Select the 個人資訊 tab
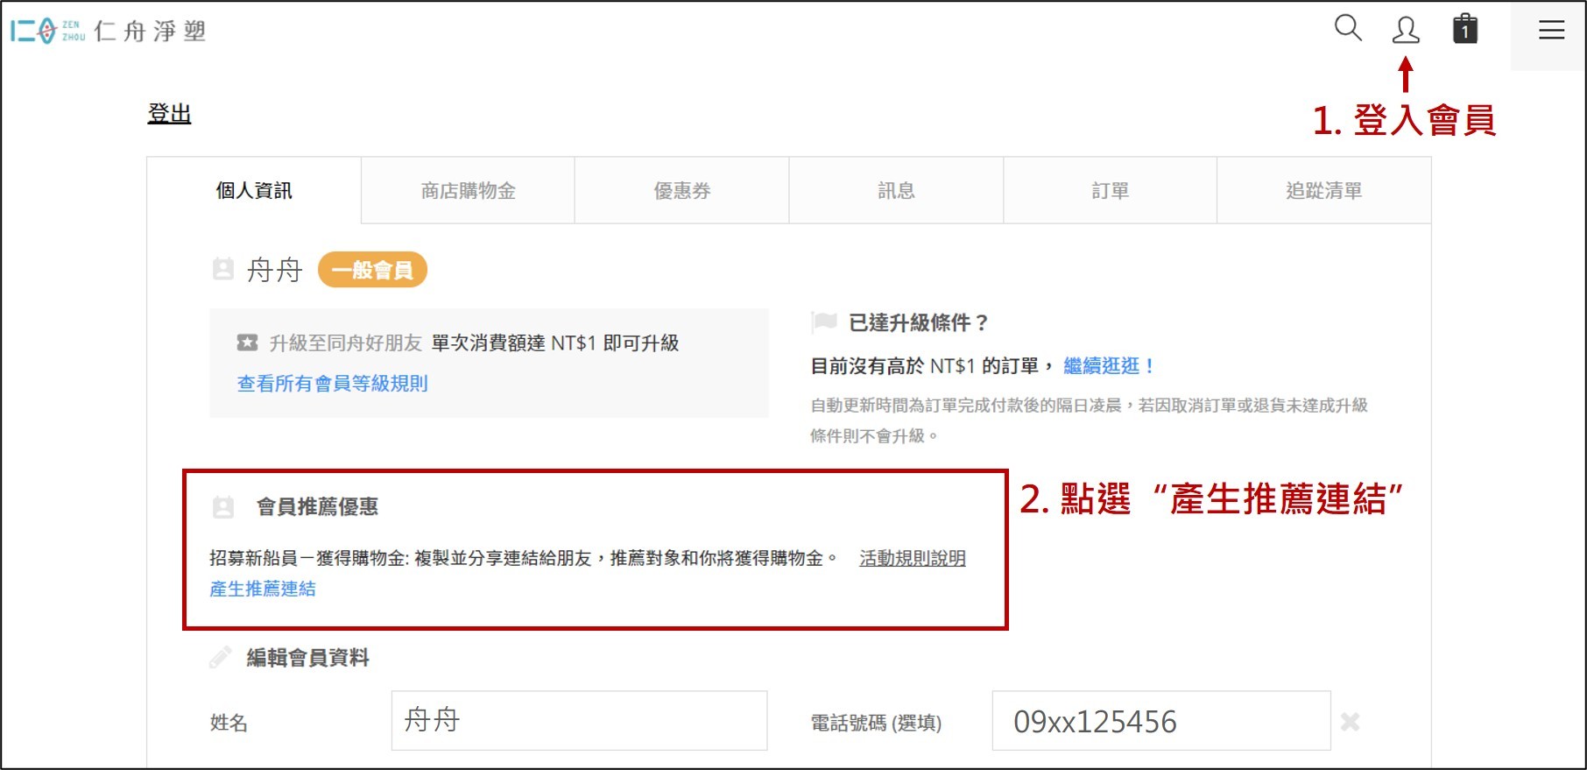The image size is (1587, 770). pos(254,191)
